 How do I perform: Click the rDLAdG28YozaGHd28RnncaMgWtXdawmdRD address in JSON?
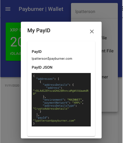(x=61, y=92)
